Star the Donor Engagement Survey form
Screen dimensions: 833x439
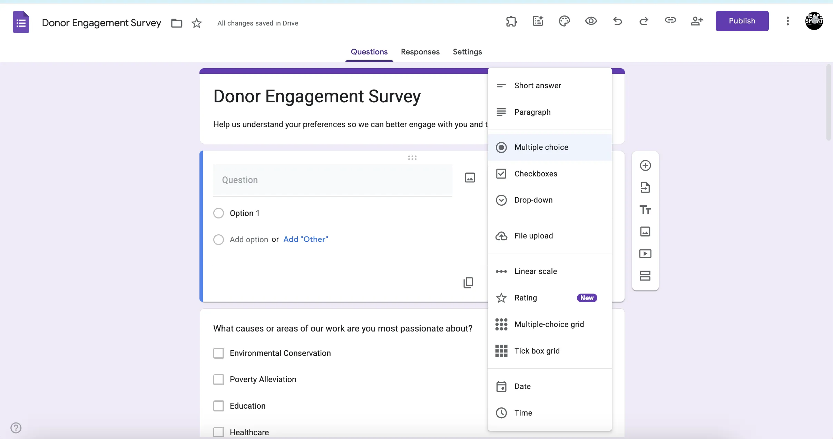[197, 23]
